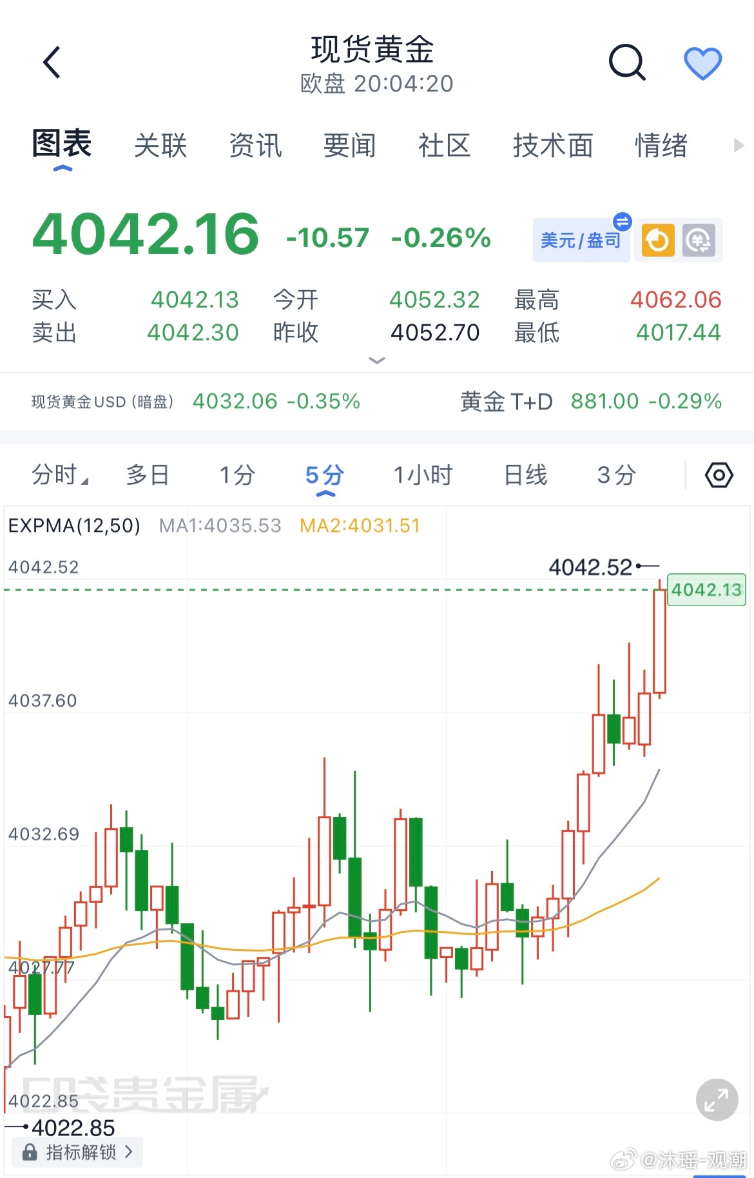Toggle the 美元/盎司 unit switch
The image size is (754, 1178).
click(x=581, y=241)
